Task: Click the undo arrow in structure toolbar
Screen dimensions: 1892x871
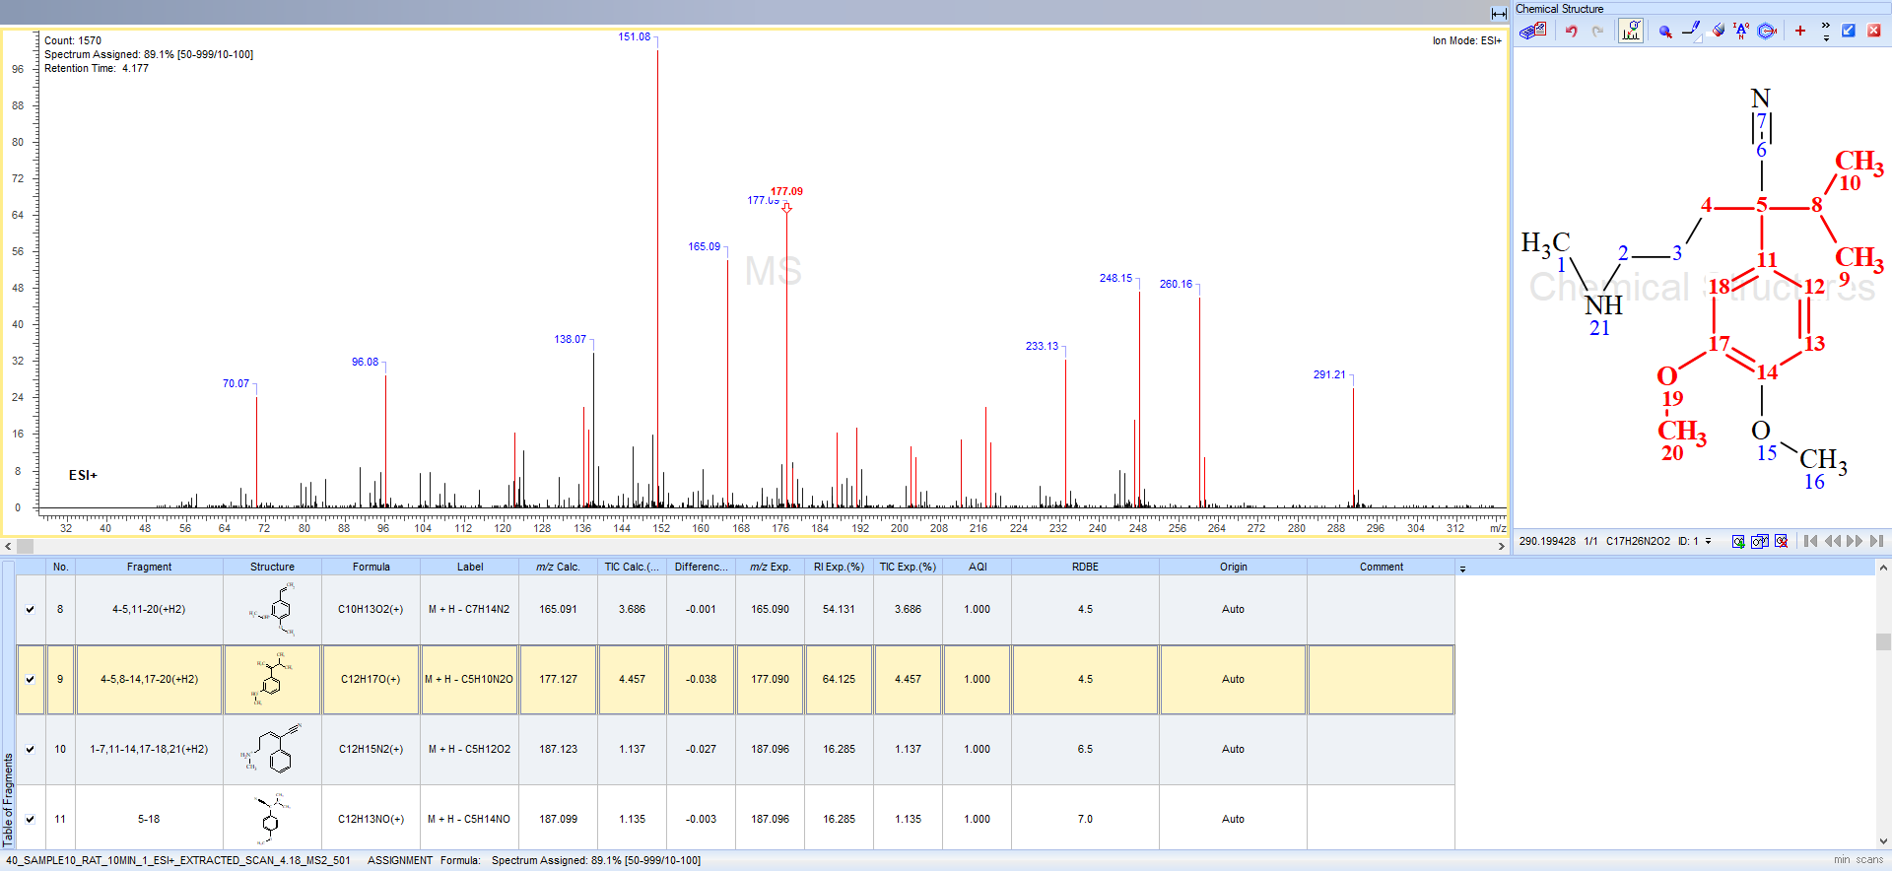Action: (1571, 32)
